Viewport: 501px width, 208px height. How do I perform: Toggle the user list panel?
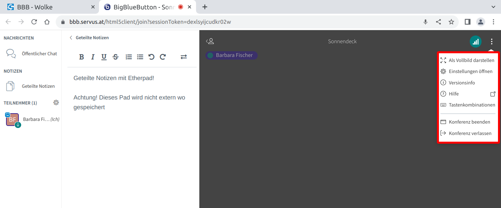click(x=210, y=41)
